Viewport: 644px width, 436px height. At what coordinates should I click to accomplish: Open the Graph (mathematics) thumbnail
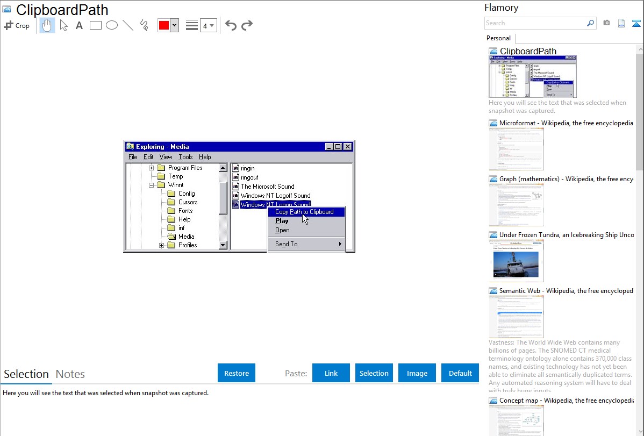point(516,205)
